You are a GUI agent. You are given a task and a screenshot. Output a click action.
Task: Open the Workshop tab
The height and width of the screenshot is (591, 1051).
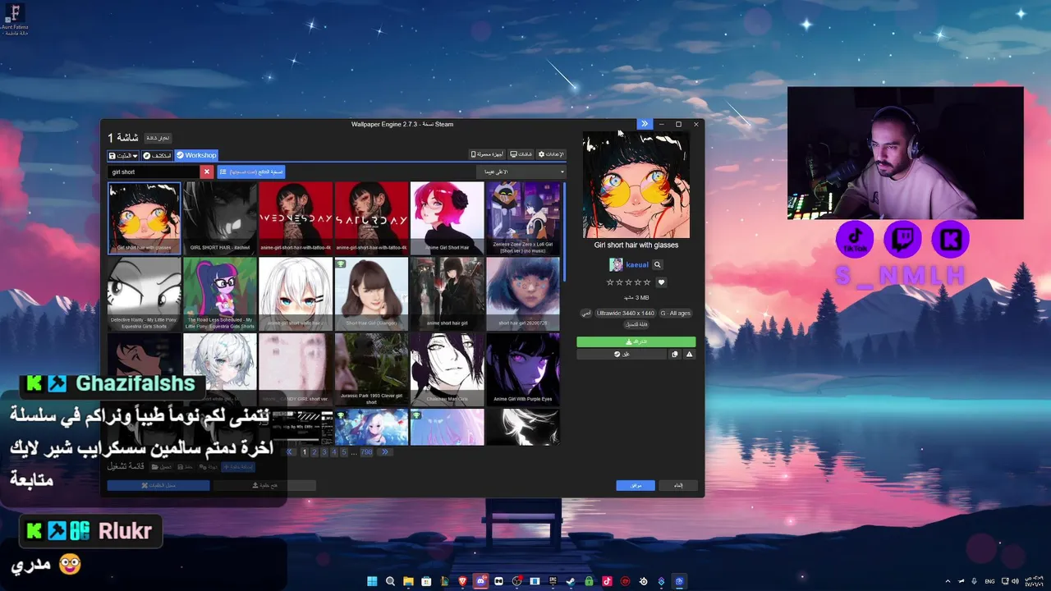pyautogui.click(x=196, y=155)
